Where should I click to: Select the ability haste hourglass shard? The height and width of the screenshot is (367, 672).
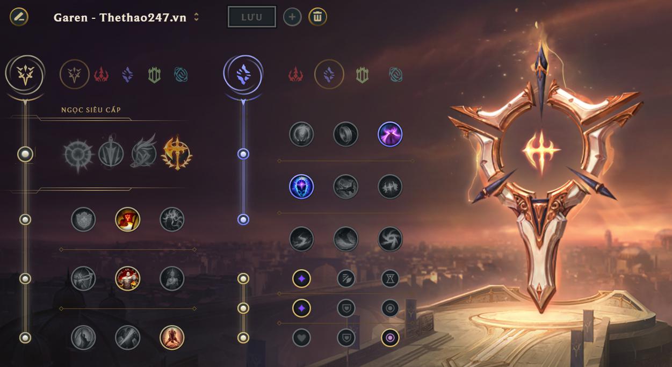(x=390, y=278)
